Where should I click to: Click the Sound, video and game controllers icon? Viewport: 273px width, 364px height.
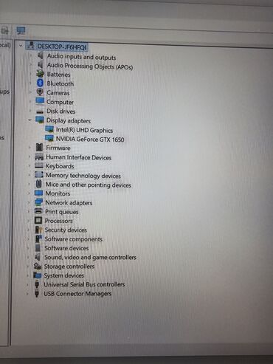click(x=38, y=257)
